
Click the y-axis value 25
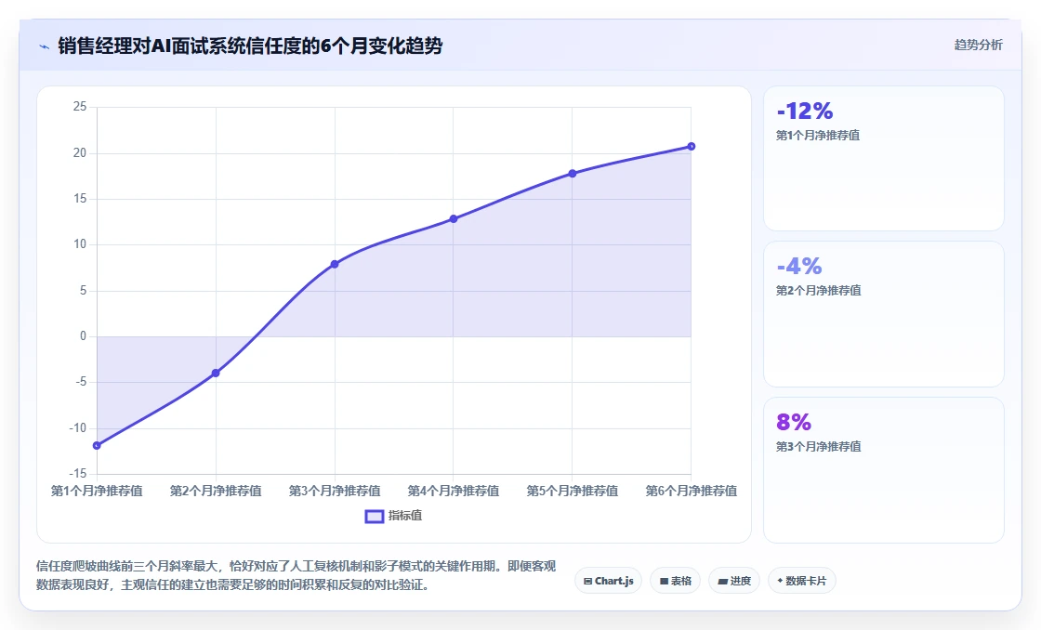click(80, 107)
